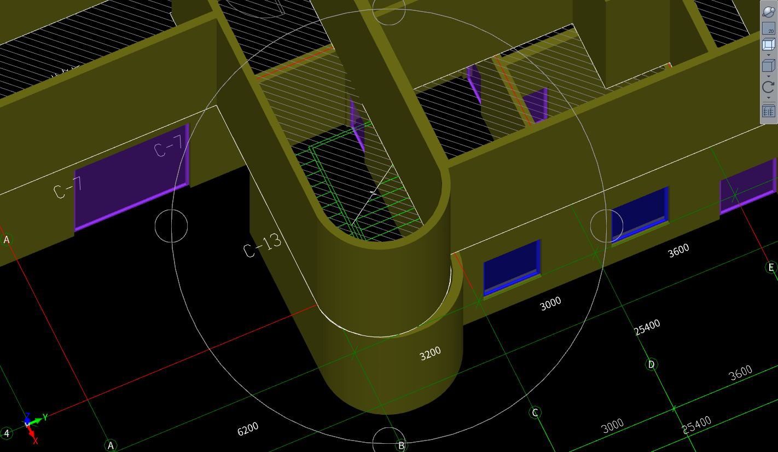Open the checklist display settings icon
778x452 pixels.
tap(769, 111)
